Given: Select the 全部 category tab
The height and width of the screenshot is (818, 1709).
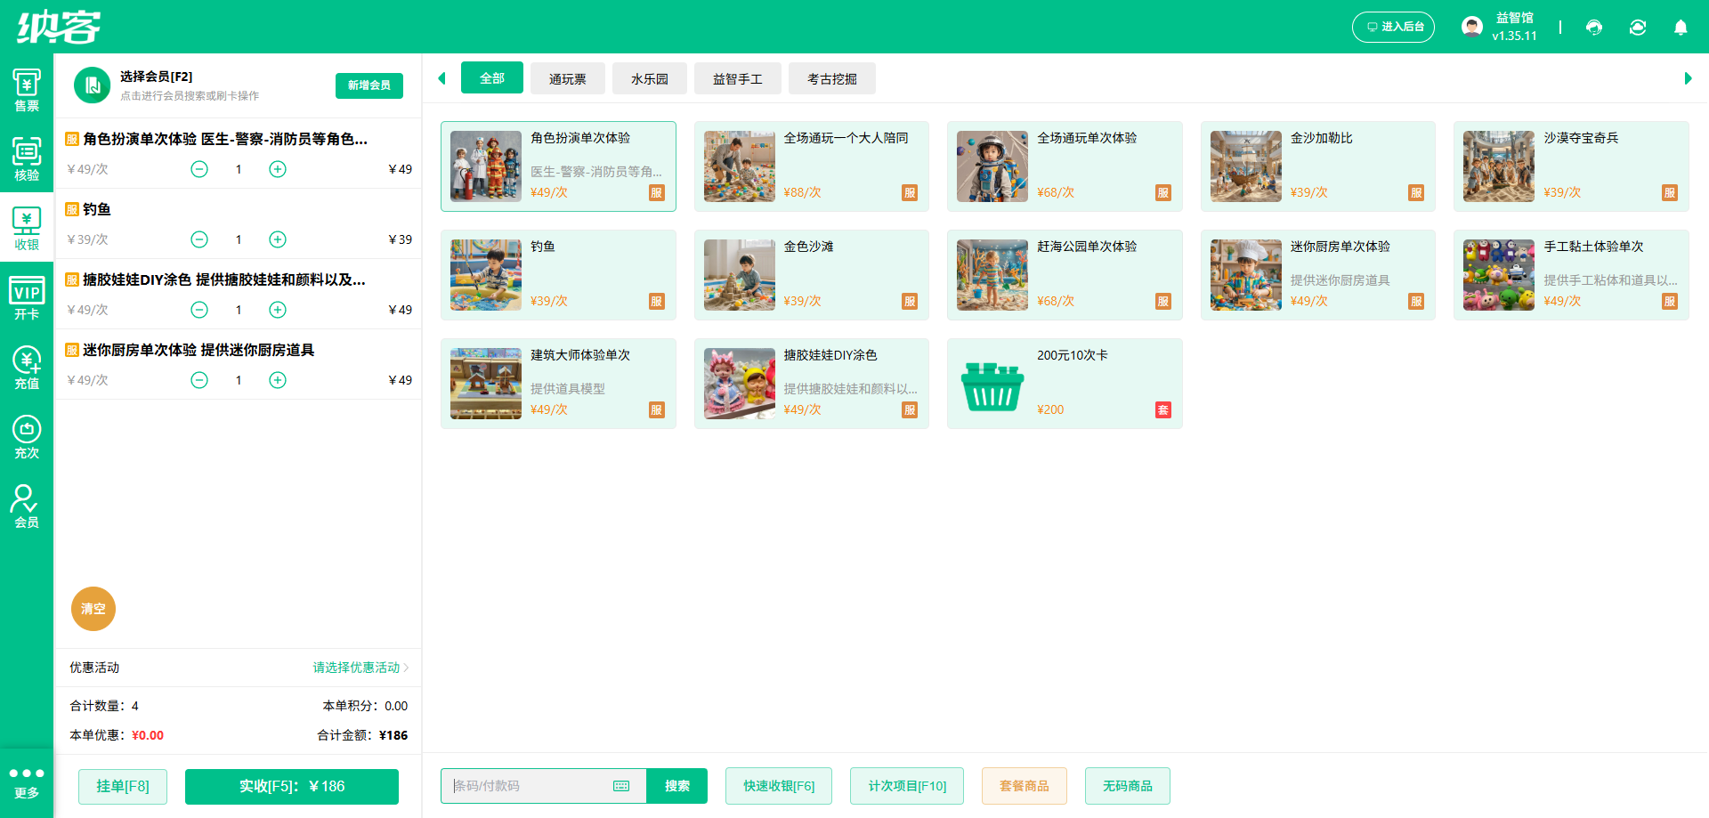Looking at the screenshot, I should [x=492, y=78].
